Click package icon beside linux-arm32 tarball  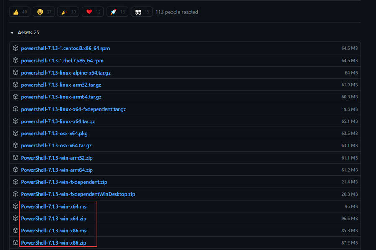click(x=15, y=85)
